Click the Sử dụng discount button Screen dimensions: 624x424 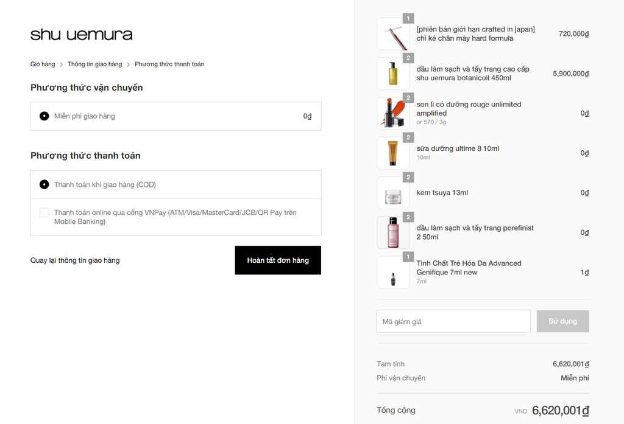562,321
